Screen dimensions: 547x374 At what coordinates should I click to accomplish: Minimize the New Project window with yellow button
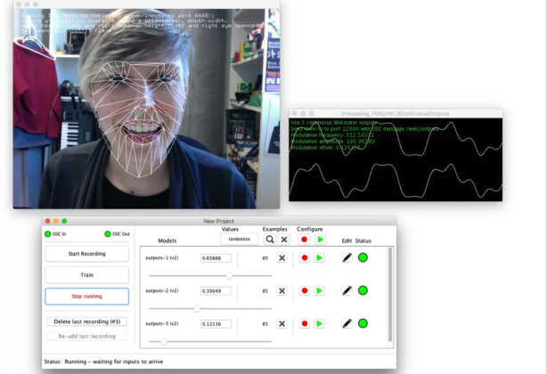(x=56, y=221)
